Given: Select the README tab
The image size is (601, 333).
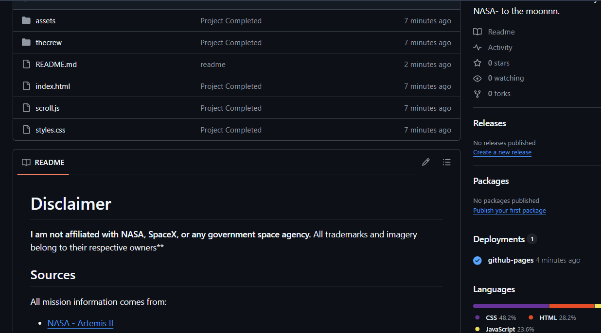Looking at the screenshot, I should [x=43, y=163].
